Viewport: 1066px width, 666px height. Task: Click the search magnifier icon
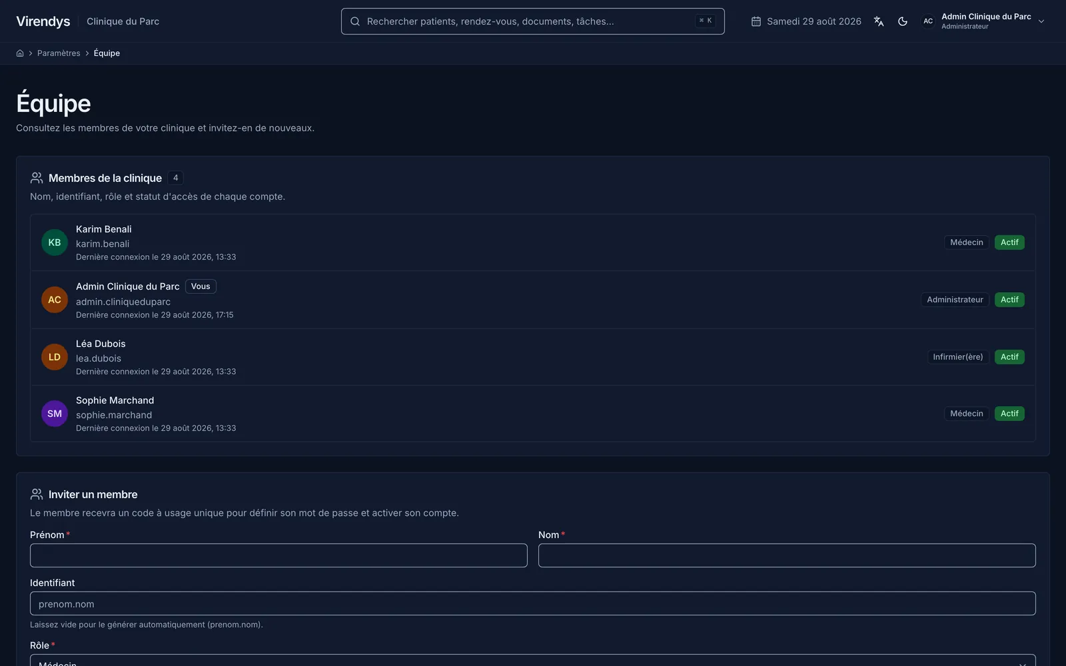pyautogui.click(x=355, y=21)
